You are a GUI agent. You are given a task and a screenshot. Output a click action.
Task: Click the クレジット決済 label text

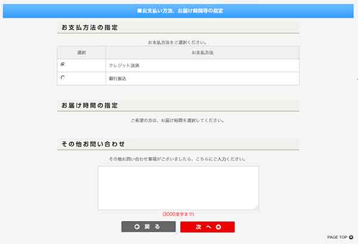click(124, 65)
